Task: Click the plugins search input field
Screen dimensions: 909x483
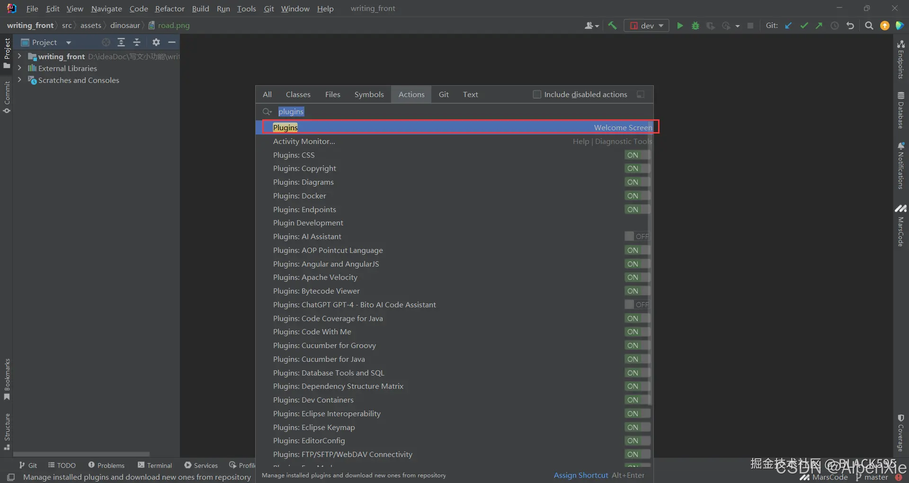Action: [454, 111]
